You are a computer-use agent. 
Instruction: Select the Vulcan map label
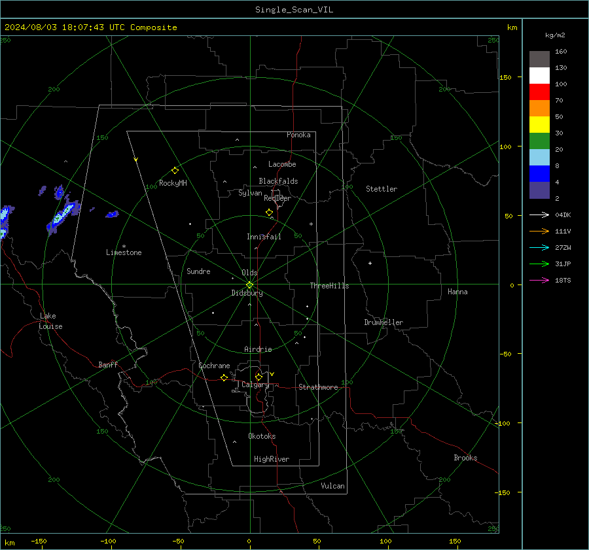[332, 486]
